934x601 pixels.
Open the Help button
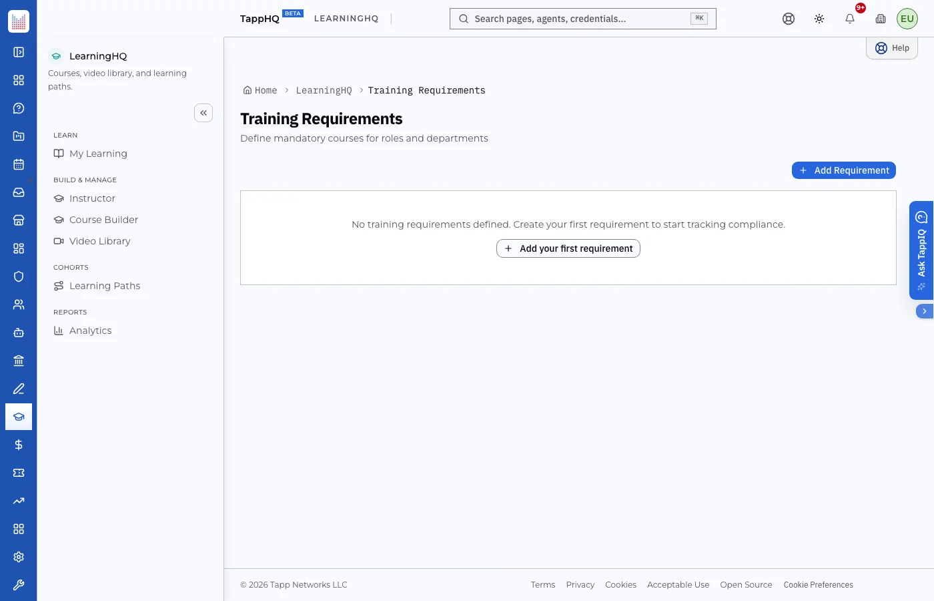(892, 48)
